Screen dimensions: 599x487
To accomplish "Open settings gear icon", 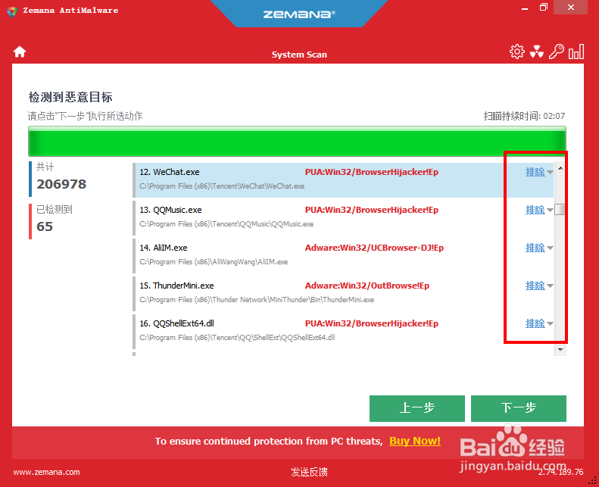I will click(x=517, y=52).
